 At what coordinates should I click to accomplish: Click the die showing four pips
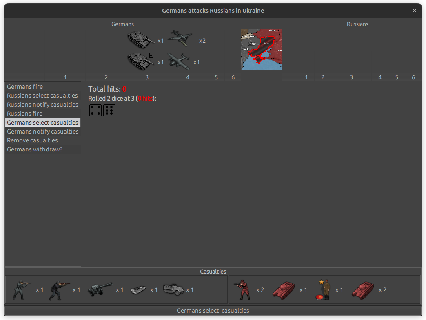pyautogui.click(x=95, y=110)
